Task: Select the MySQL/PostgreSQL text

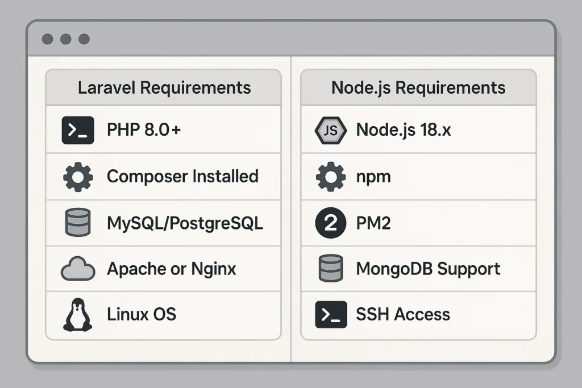Action: coord(185,223)
